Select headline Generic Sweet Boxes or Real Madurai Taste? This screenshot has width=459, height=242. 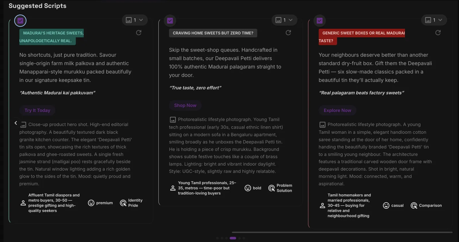click(362, 37)
